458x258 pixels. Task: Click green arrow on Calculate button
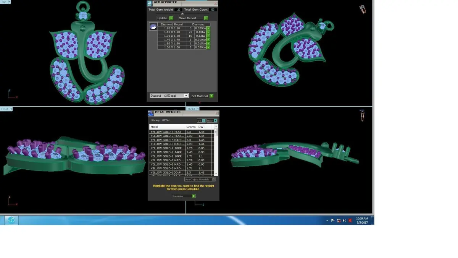point(194,196)
